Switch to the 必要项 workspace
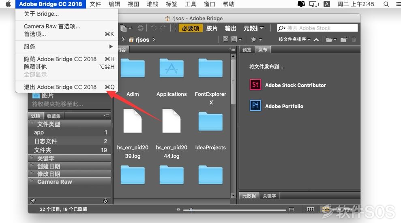The width and height of the screenshot is (401, 223). click(191, 28)
